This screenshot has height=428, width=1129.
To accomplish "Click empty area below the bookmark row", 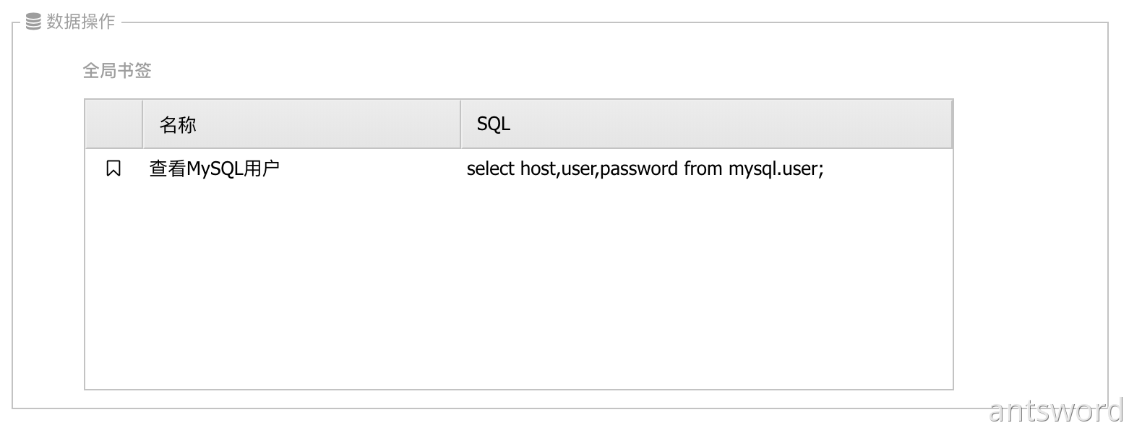I will click(x=518, y=289).
